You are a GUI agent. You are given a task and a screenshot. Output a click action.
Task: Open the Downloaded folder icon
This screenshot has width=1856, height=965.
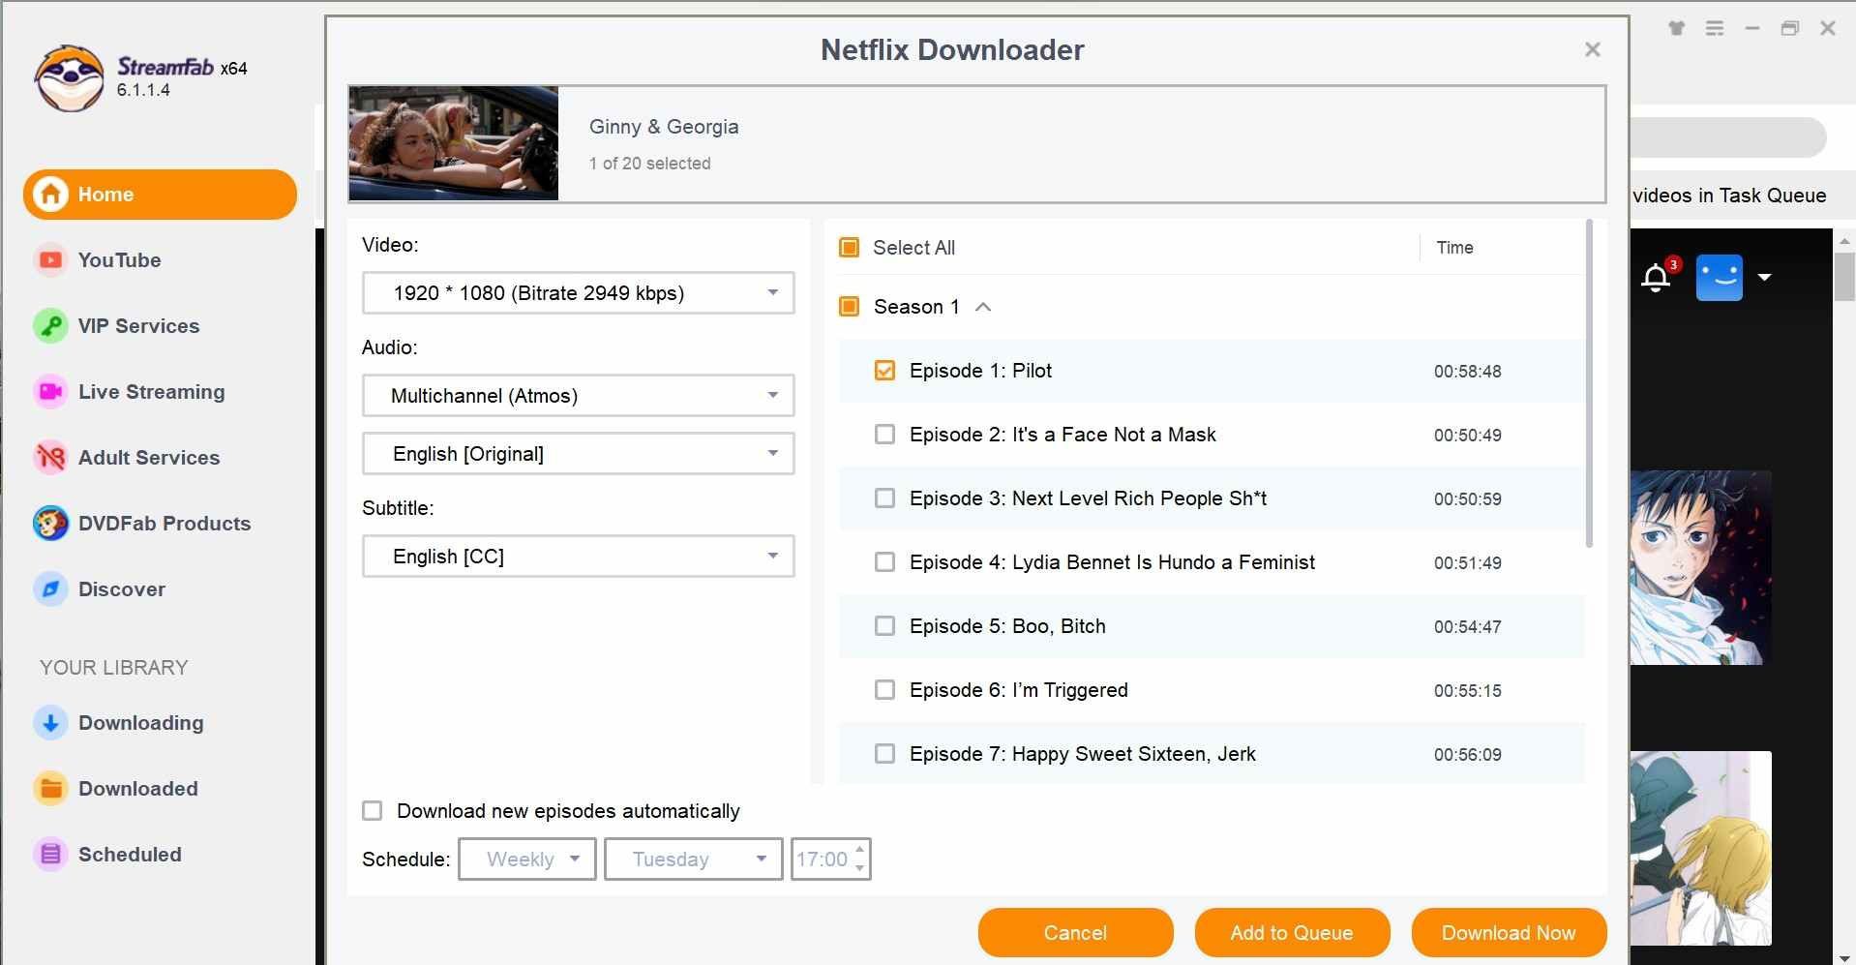[x=50, y=789]
